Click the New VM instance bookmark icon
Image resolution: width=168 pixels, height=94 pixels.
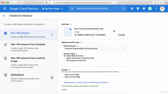(6, 33)
